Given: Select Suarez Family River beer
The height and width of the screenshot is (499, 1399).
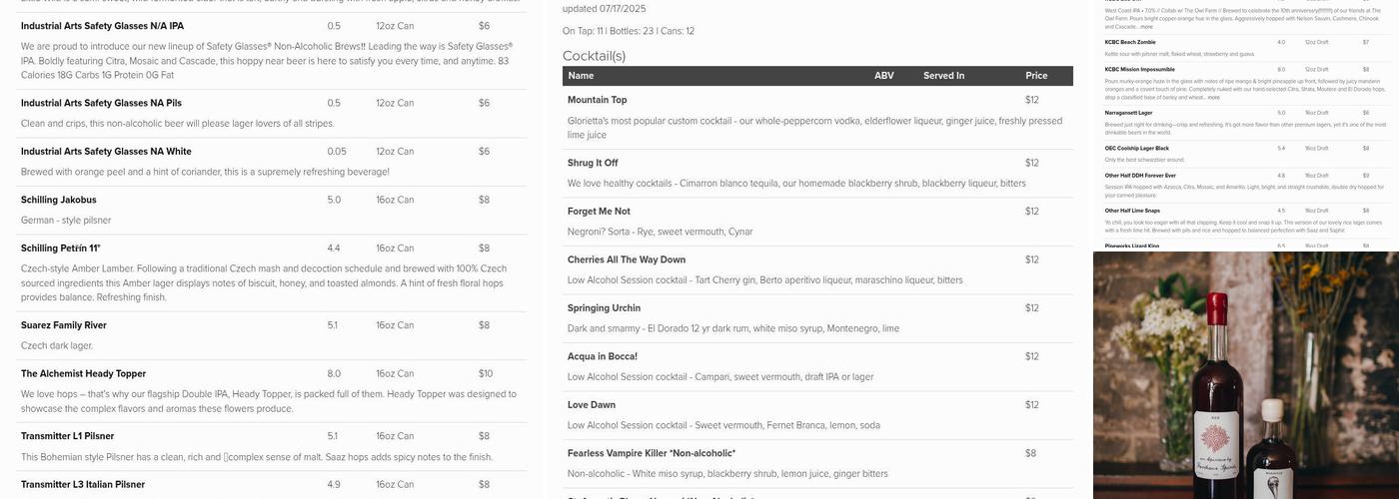Looking at the screenshot, I should (x=63, y=325).
